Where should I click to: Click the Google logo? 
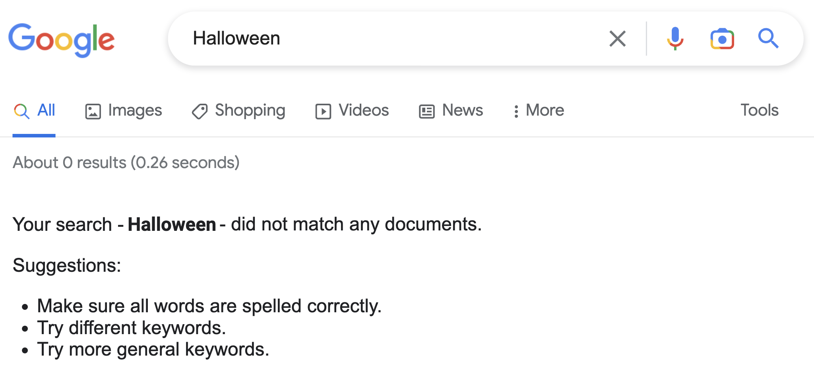[62, 39]
